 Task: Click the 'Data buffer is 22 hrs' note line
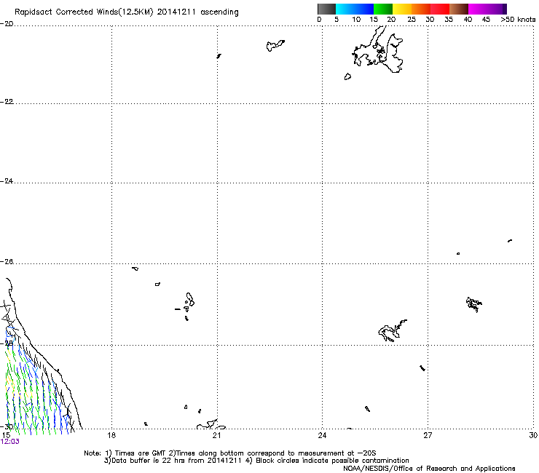click(256, 461)
